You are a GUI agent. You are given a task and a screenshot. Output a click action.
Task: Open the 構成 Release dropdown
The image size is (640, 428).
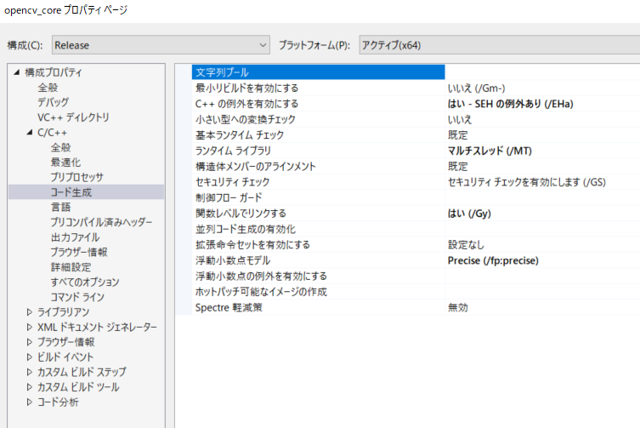coord(161,45)
